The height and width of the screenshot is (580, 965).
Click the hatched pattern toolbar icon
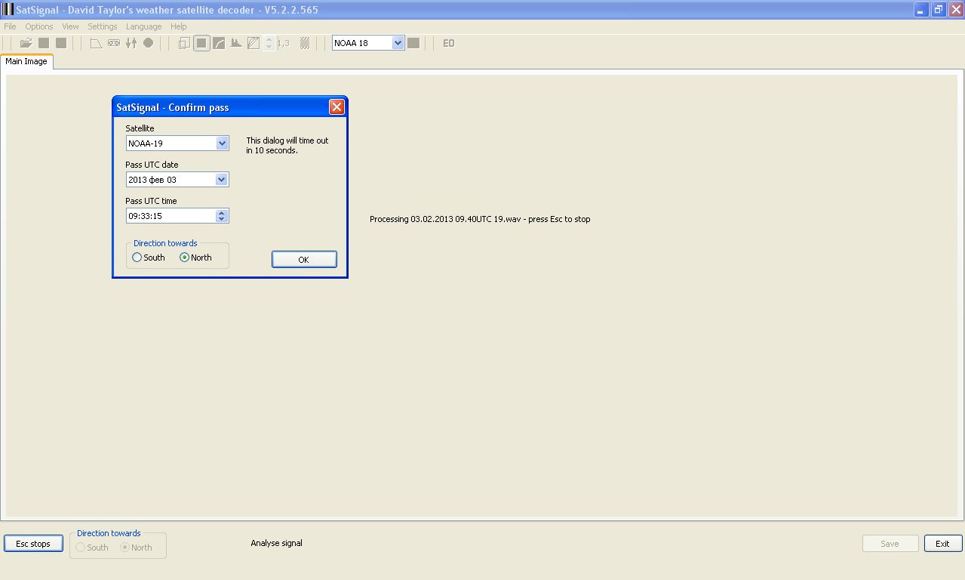(x=305, y=43)
